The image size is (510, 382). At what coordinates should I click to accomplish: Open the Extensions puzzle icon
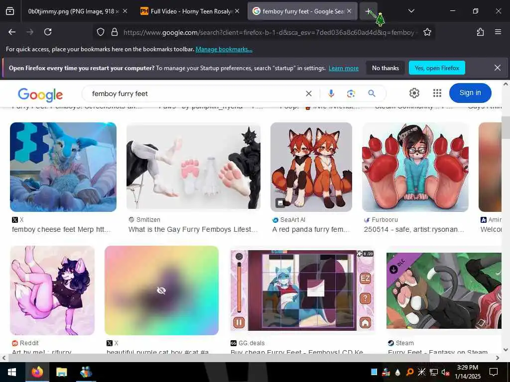pos(480,32)
